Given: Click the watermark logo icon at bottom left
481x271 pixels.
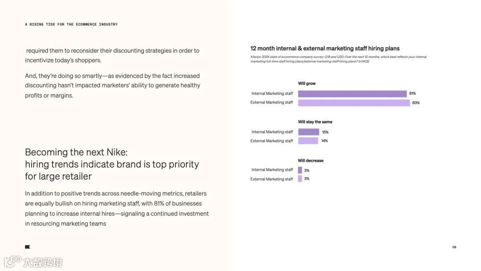Looking at the screenshot, I should point(12,262).
